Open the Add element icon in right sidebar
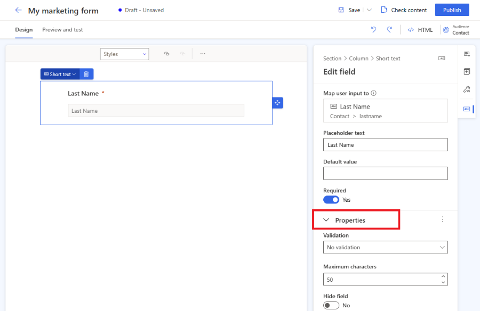Screen dimensions: 480x311 467,71
